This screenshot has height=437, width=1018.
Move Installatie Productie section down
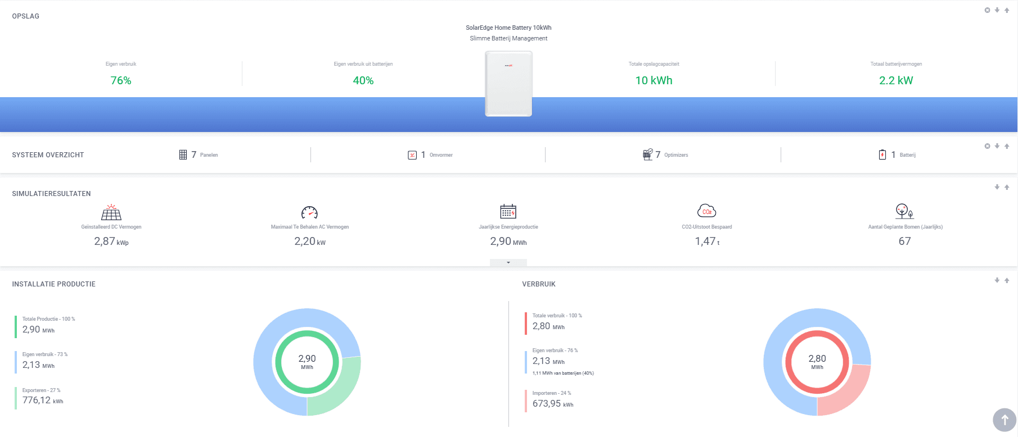pyautogui.click(x=997, y=280)
